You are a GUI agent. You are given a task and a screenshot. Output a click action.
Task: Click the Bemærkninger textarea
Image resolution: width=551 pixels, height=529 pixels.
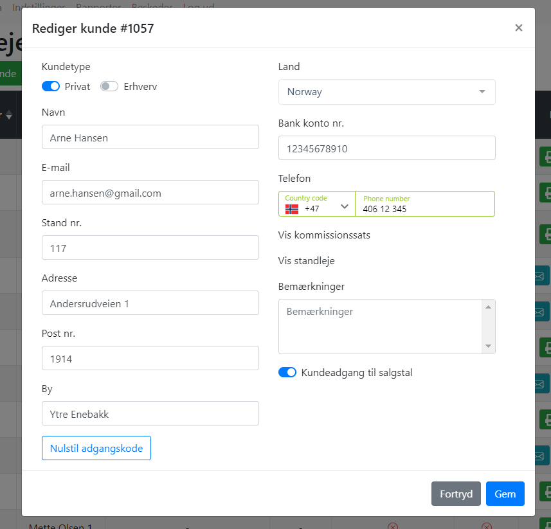click(380, 326)
